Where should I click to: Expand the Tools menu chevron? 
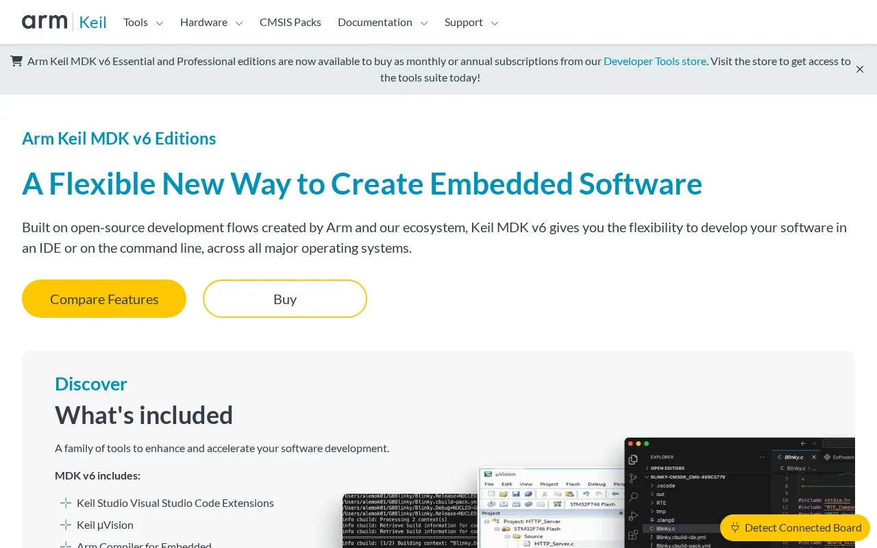click(160, 23)
